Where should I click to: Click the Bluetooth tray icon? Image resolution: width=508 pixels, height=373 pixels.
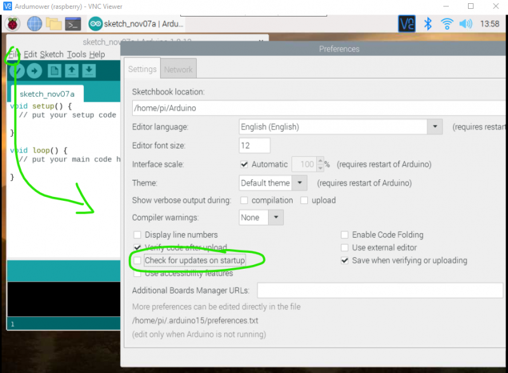point(428,24)
